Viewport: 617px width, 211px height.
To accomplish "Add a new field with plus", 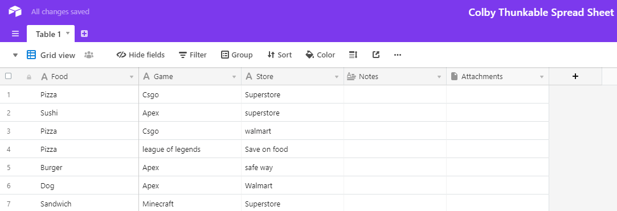I will point(575,76).
